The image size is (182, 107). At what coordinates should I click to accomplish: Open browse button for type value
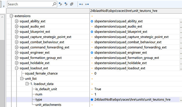tap(181, 100)
